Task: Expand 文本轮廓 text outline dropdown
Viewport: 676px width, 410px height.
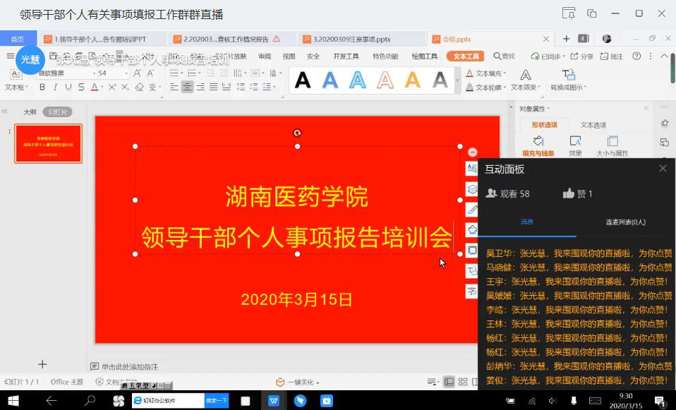Action: [x=505, y=88]
